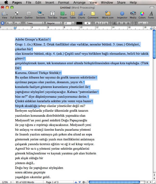This screenshot has height=184, width=156.
Task: Open the Format menu
Action: click(64, 2)
